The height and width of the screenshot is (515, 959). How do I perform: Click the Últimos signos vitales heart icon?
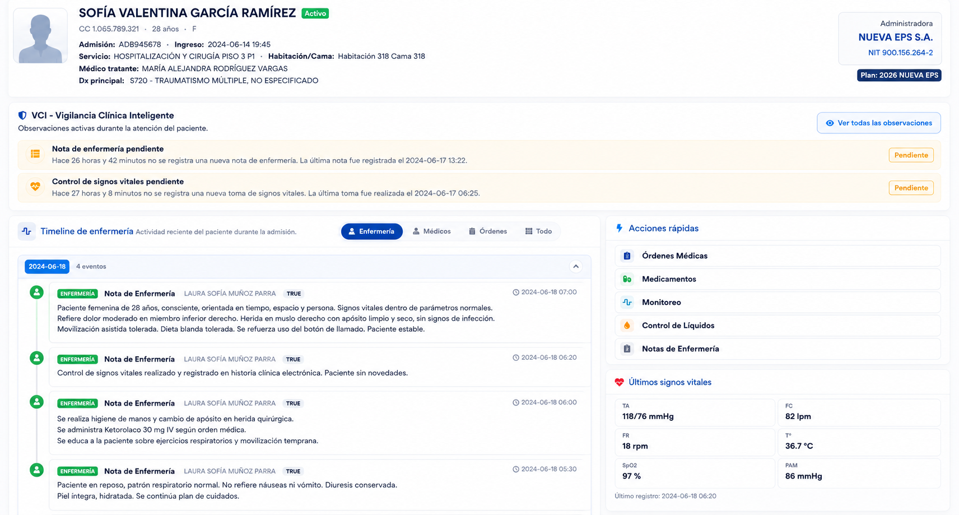(x=619, y=382)
